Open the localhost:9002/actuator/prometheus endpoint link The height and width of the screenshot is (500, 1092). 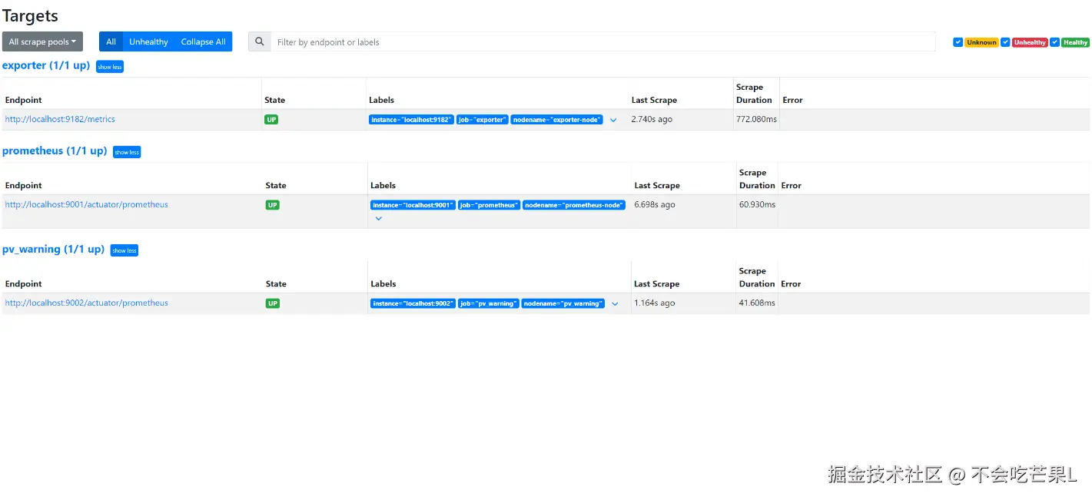click(x=86, y=303)
